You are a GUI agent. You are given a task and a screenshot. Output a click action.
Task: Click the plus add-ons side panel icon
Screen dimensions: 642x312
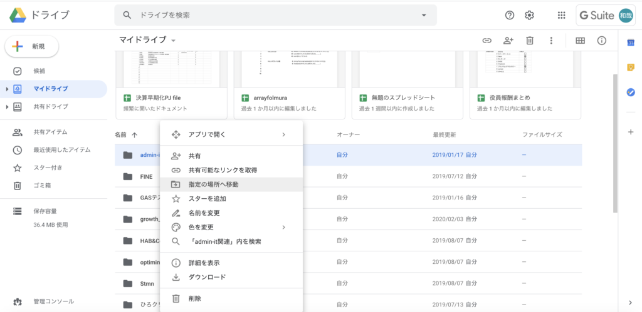pos(631,132)
